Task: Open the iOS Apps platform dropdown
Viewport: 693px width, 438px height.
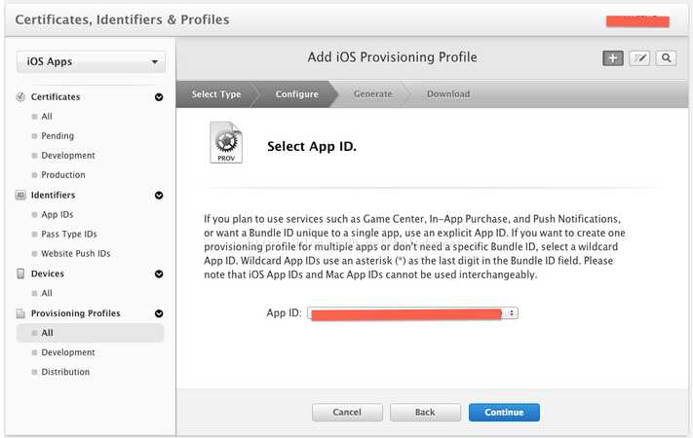Action: 91,61
